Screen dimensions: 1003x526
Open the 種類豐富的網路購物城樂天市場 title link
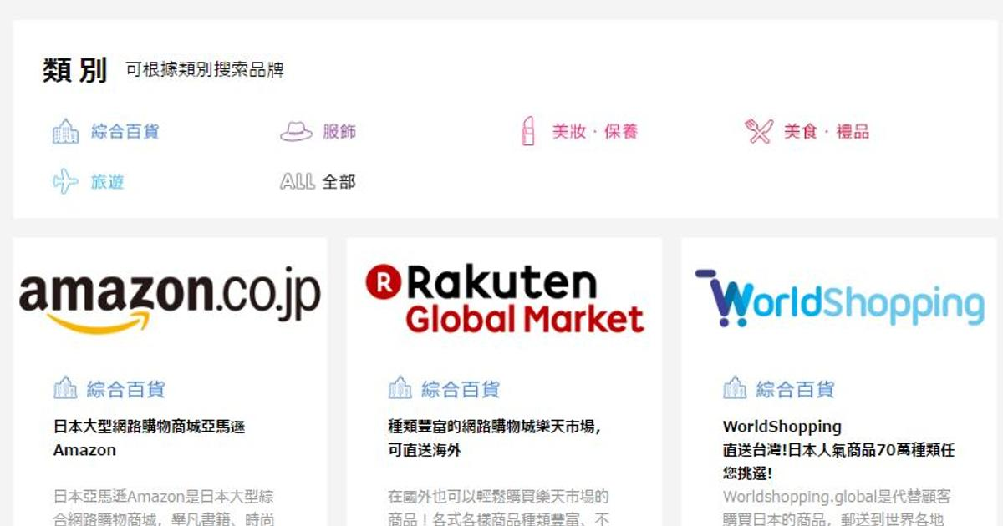[494, 438]
